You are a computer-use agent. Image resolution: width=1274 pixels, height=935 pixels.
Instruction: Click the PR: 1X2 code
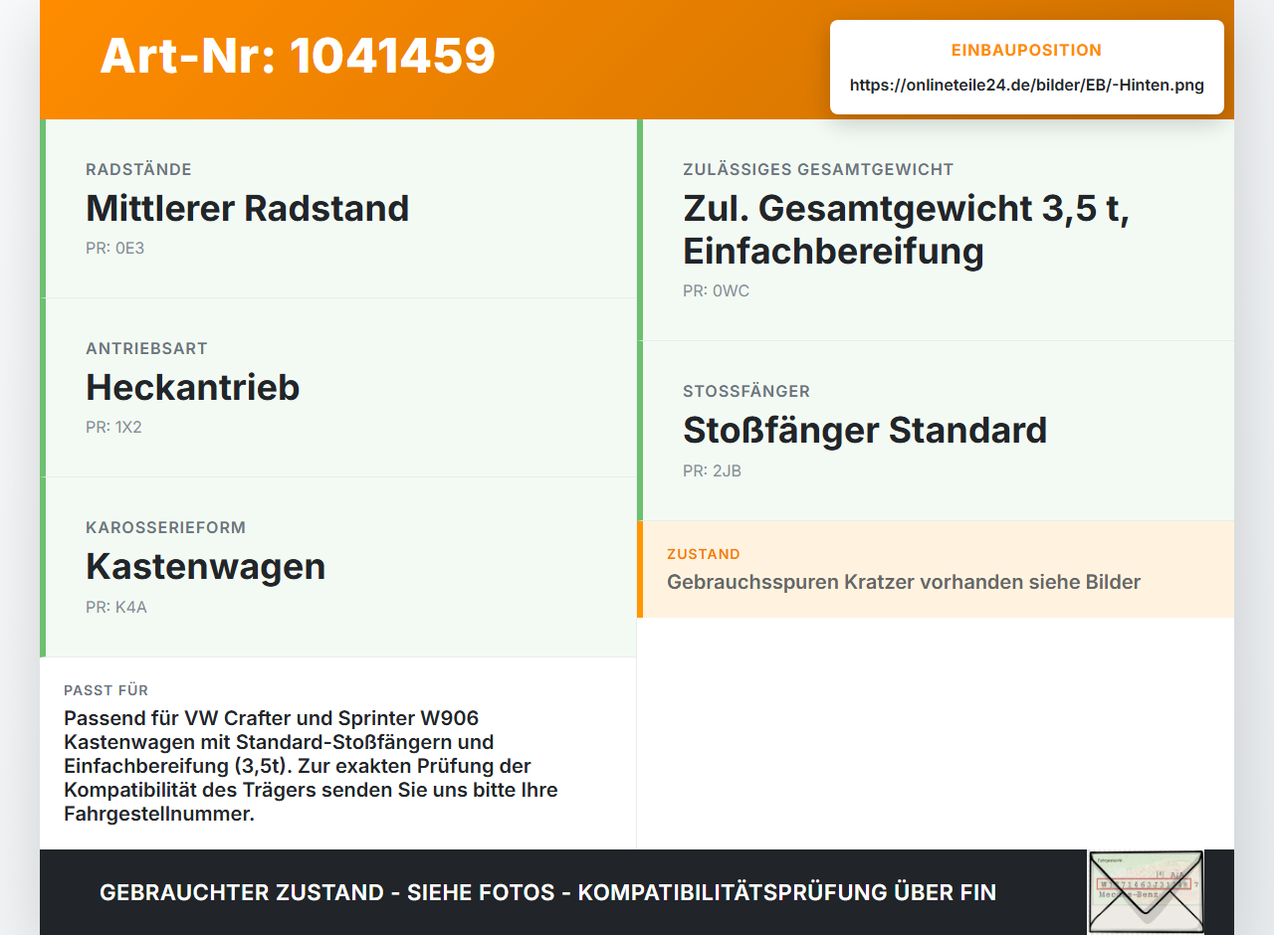click(114, 427)
